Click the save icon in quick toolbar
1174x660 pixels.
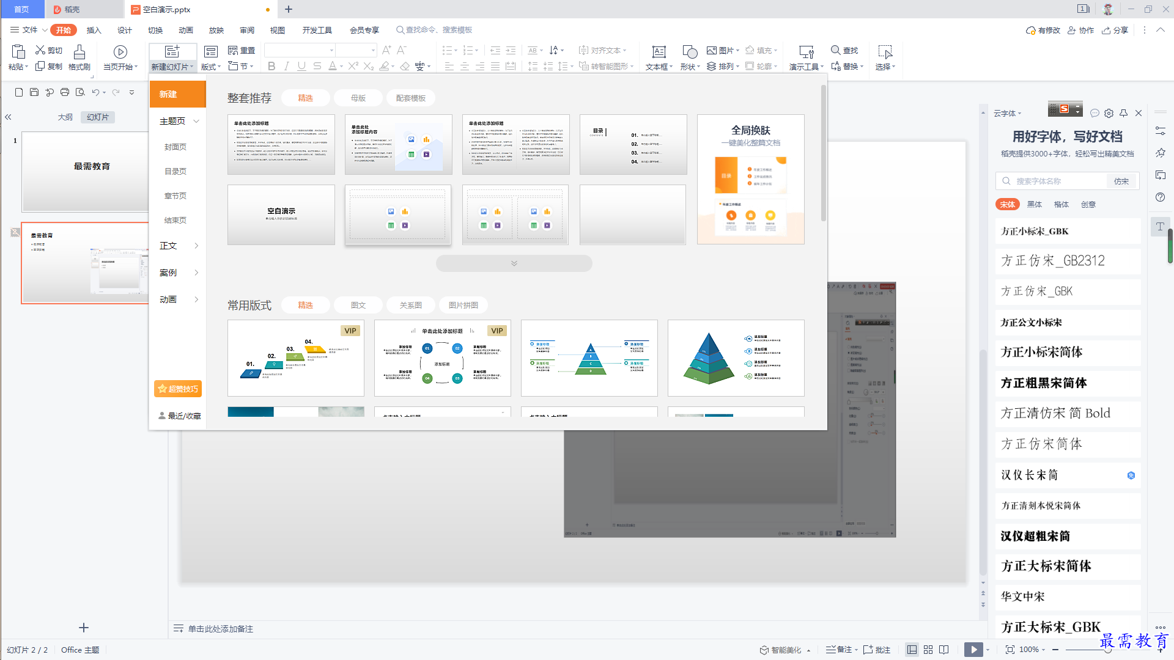point(34,92)
